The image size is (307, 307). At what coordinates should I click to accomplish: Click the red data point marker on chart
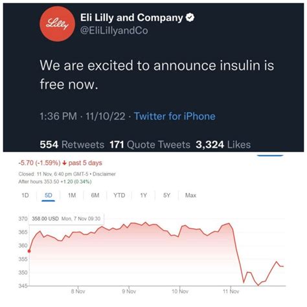29,251
